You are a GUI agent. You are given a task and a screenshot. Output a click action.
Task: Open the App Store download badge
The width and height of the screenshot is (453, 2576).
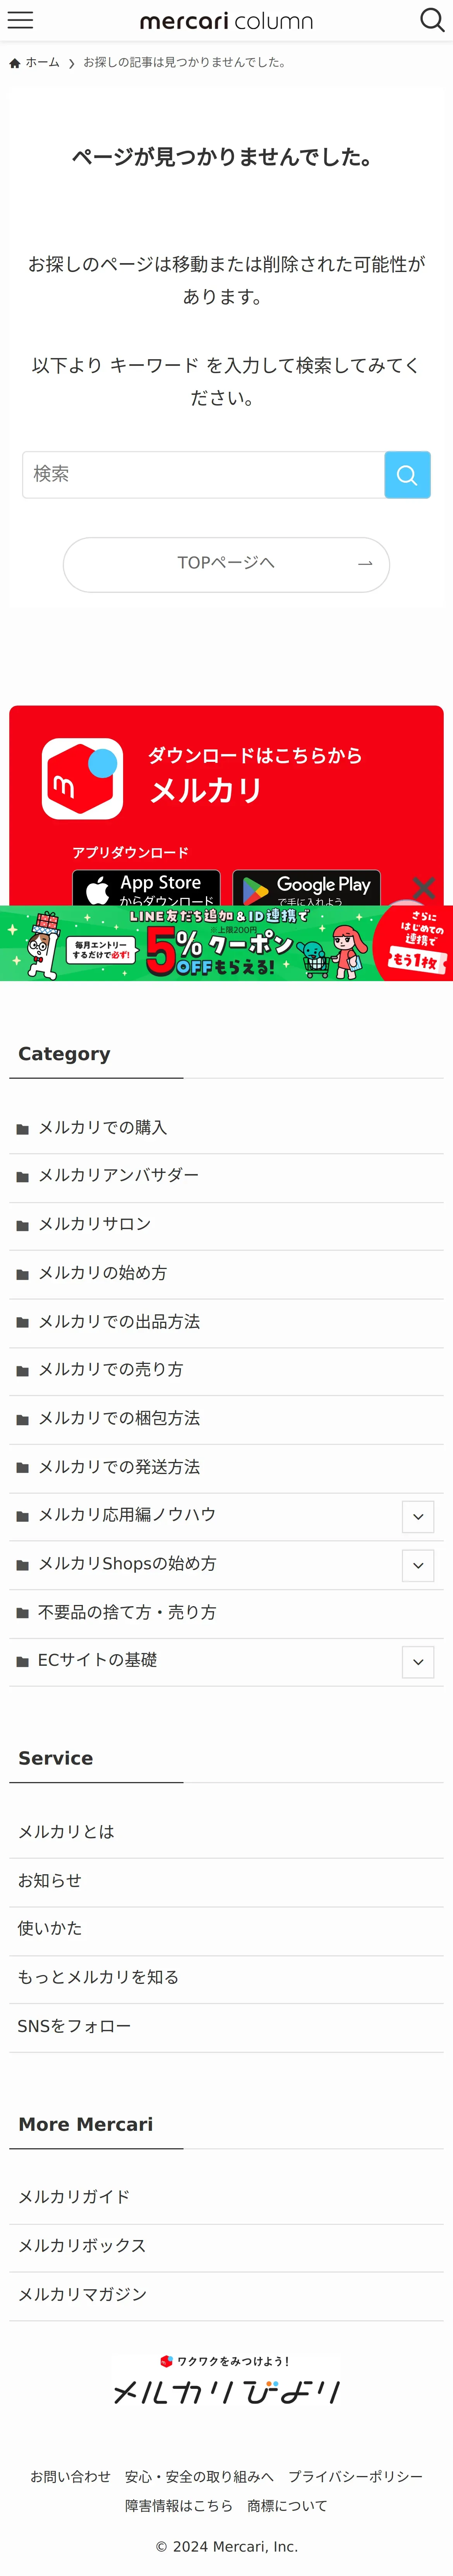[x=146, y=888]
